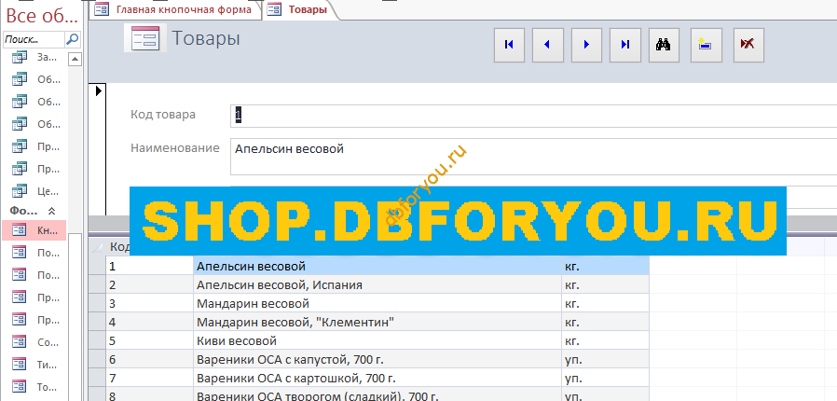Open the 'За...' table in navigation pane
837x401 pixels.
(35, 57)
